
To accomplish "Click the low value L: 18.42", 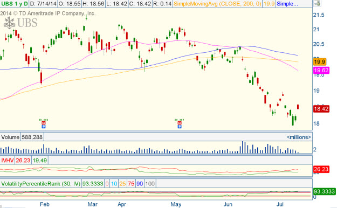I will pyautogui.click(x=116, y=4).
